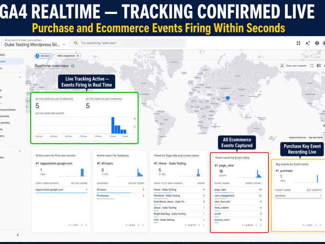Open All accounts breadcrumb link
The width and height of the screenshot is (325, 244).
pyautogui.click(x=11, y=40)
